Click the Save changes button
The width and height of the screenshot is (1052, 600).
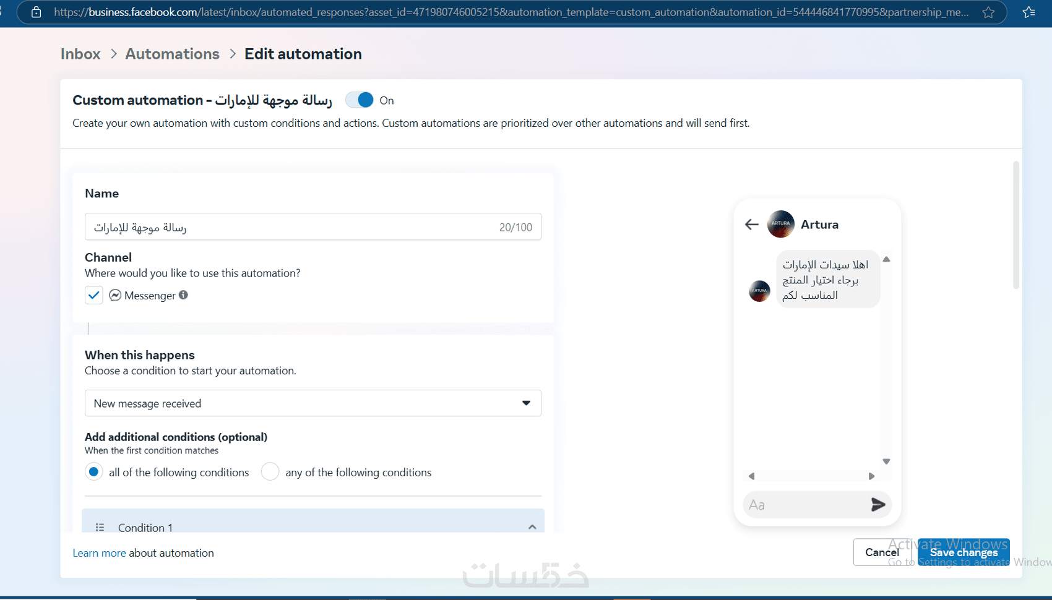click(963, 552)
